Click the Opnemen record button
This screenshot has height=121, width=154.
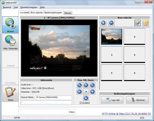tap(137, 100)
